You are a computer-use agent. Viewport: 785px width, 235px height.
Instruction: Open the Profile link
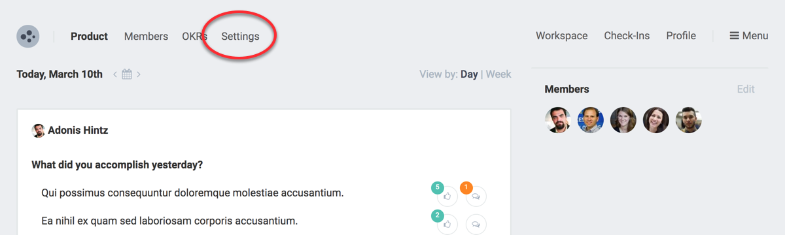(x=681, y=36)
